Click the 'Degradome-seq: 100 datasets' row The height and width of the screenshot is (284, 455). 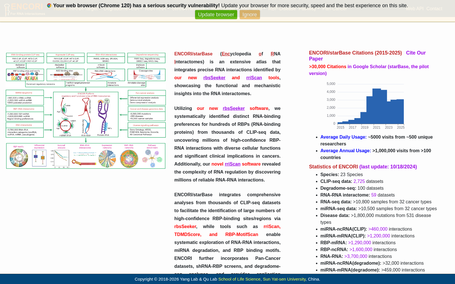(352, 188)
